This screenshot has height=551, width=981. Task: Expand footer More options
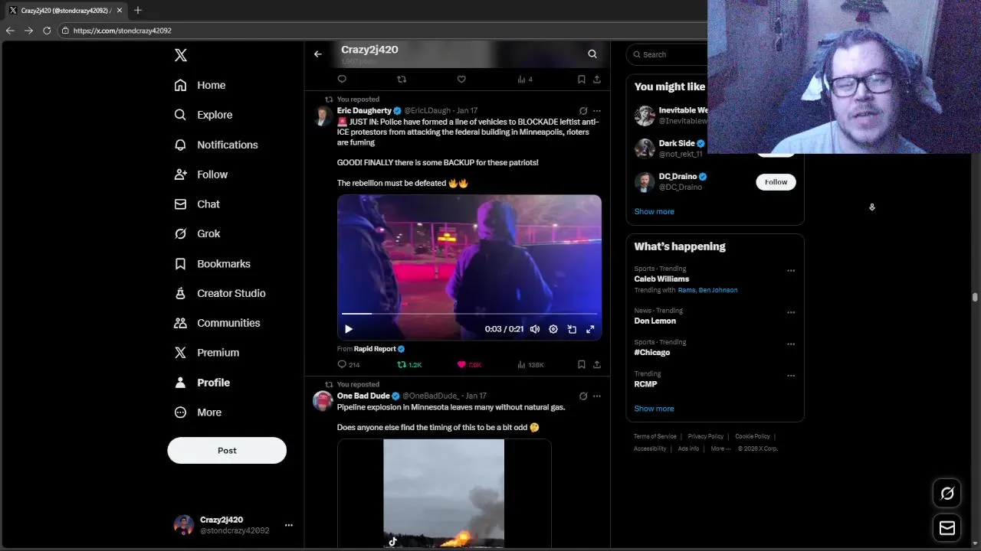point(720,448)
